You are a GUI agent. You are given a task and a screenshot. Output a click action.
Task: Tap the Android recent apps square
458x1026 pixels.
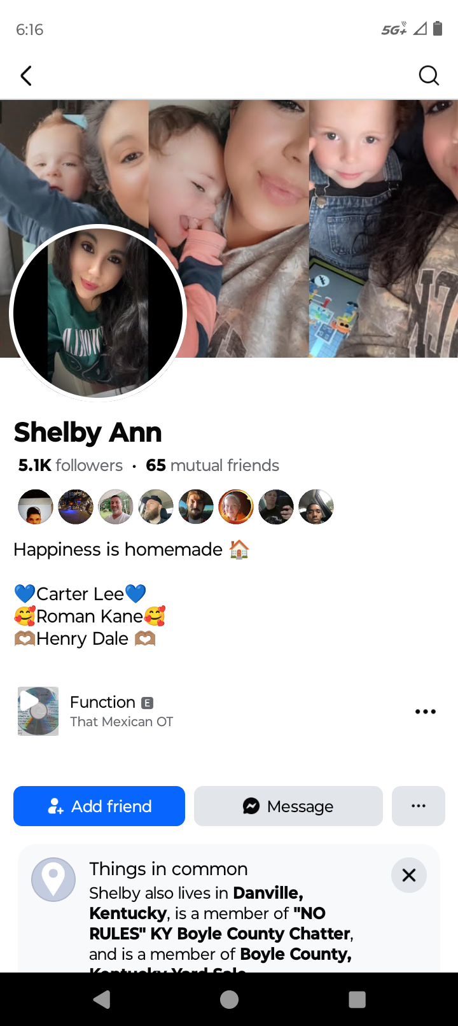pyautogui.click(x=357, y=999)
